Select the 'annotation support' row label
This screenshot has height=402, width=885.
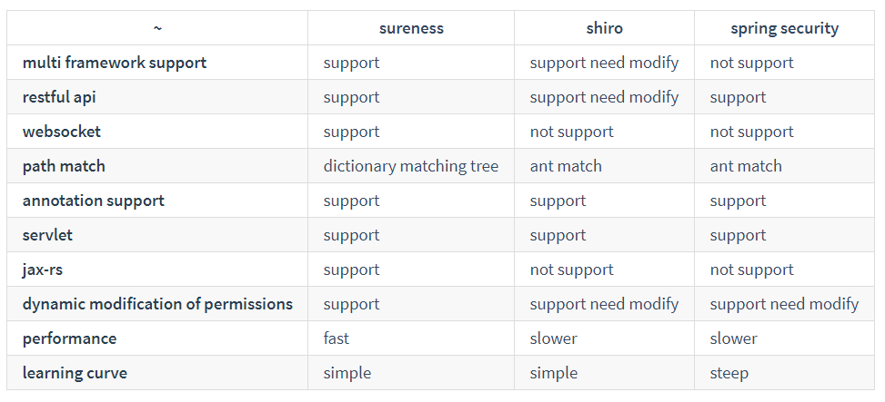(x=94, y=201)
